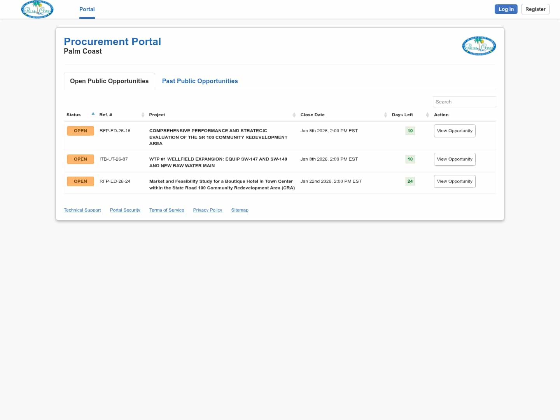Image resolution: width=560 pixels, height=420 pixels.
Task: View Opportunity for Boutique Hotel feasibility study
Action: (454, 182)
